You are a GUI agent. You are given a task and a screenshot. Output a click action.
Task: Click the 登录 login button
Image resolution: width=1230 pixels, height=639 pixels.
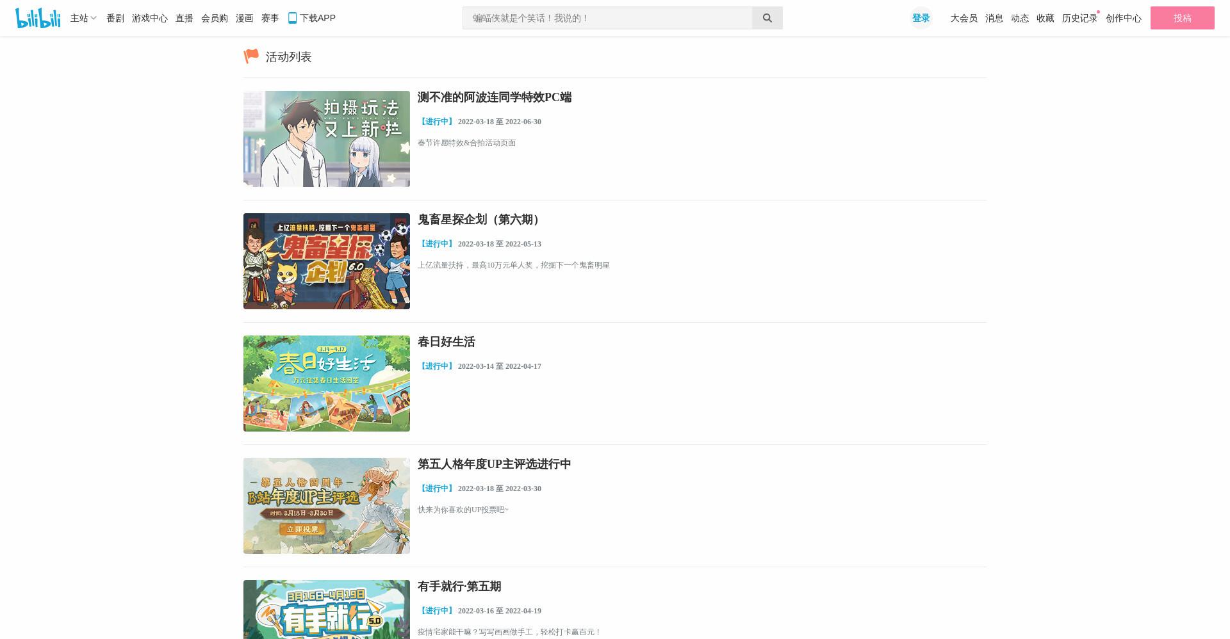point(921,18)
